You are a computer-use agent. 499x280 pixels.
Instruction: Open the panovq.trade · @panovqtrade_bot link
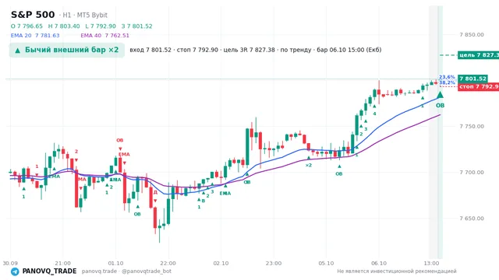[x=126, y=271]
